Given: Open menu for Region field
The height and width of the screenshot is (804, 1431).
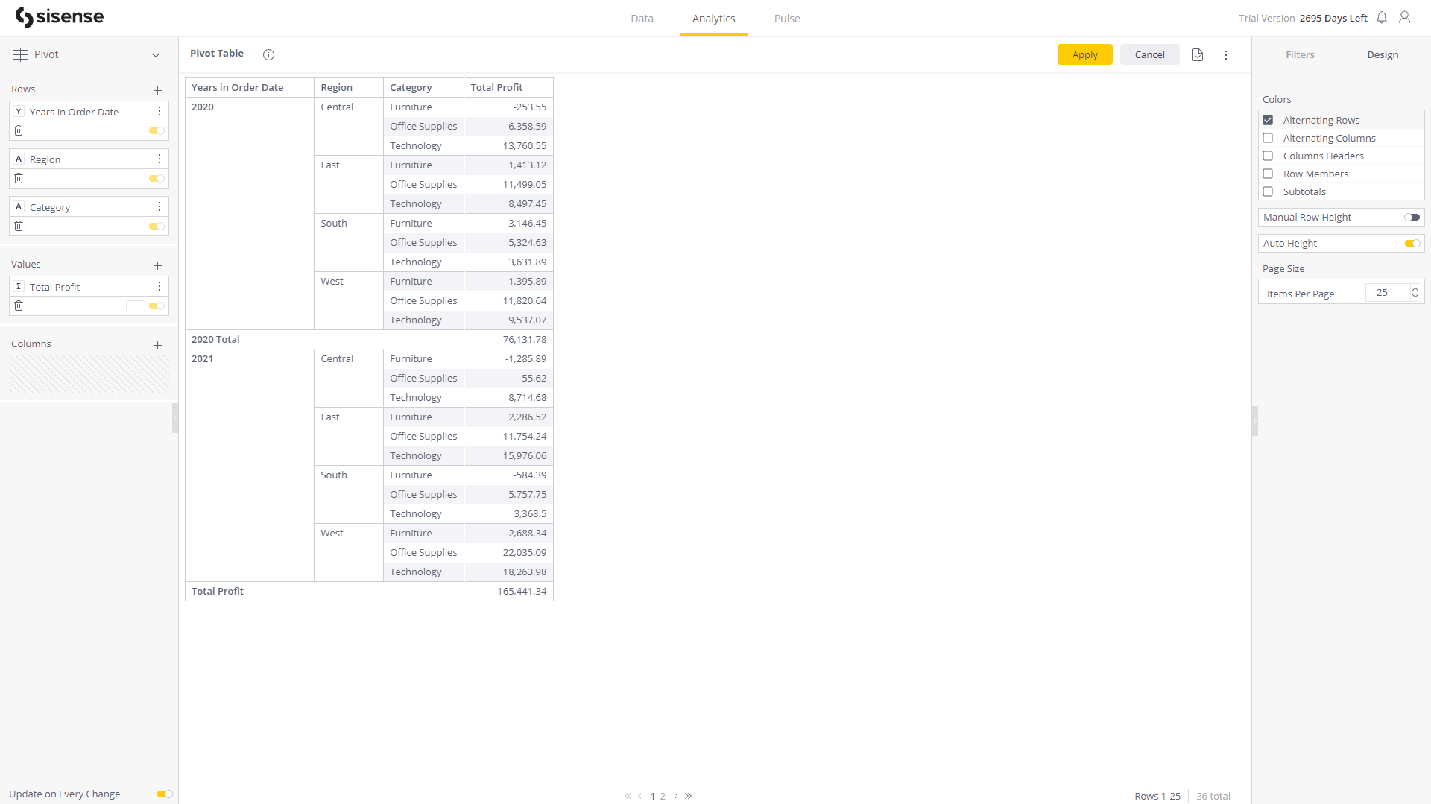Looking at the screenshot, I should click(x=159, y=159).
